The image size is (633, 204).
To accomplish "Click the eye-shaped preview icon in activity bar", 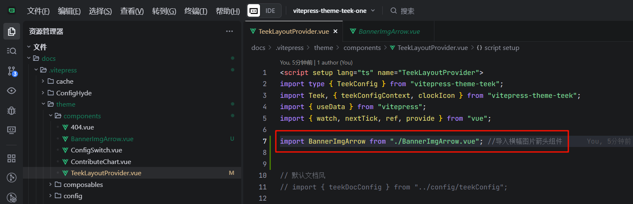I will coord(12,91).
